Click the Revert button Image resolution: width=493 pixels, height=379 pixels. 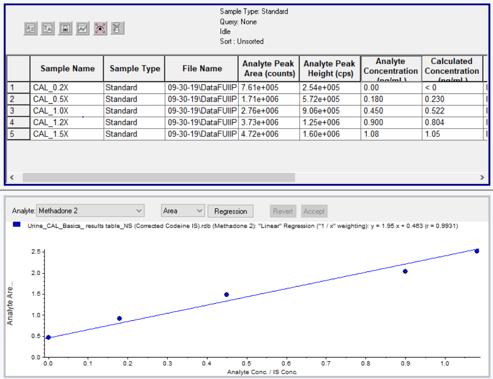click(283, 211)
